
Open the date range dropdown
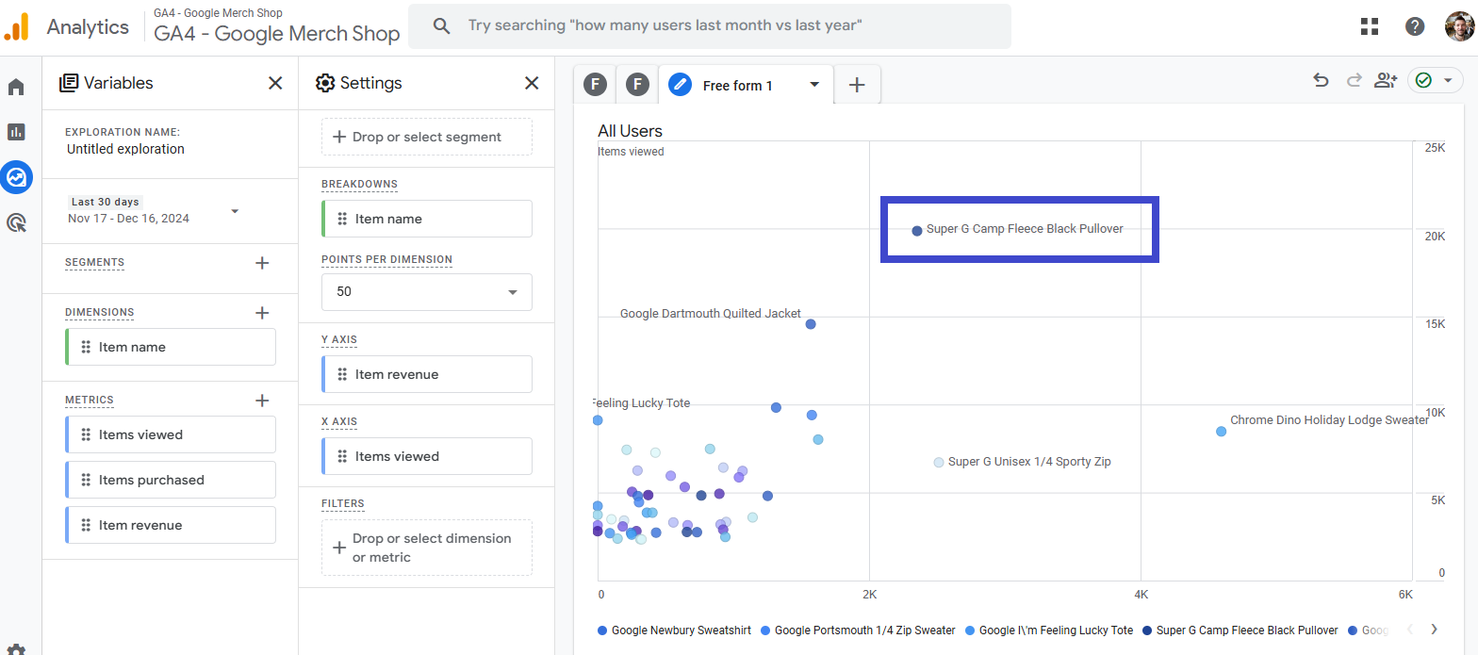235,210
